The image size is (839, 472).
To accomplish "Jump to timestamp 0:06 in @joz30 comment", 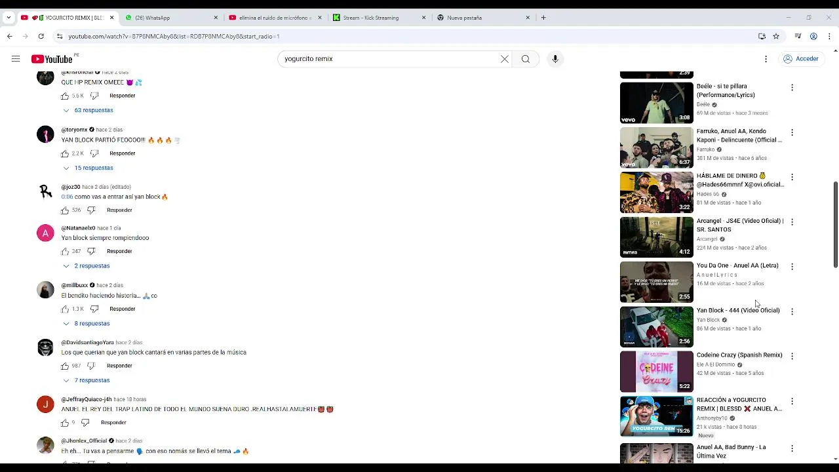I will coord(67,197).
